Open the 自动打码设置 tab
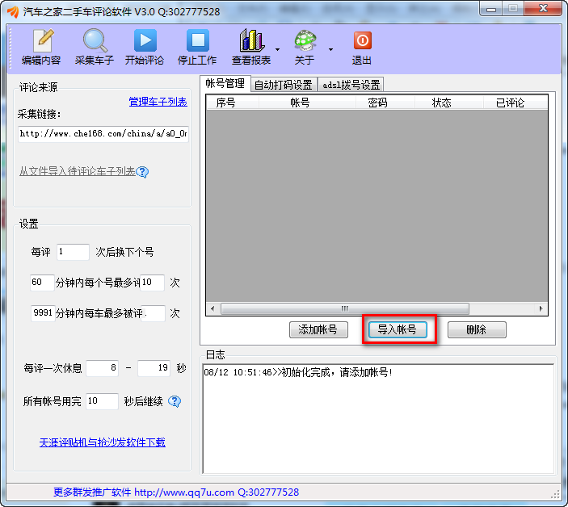 click(x=284, y=85)
